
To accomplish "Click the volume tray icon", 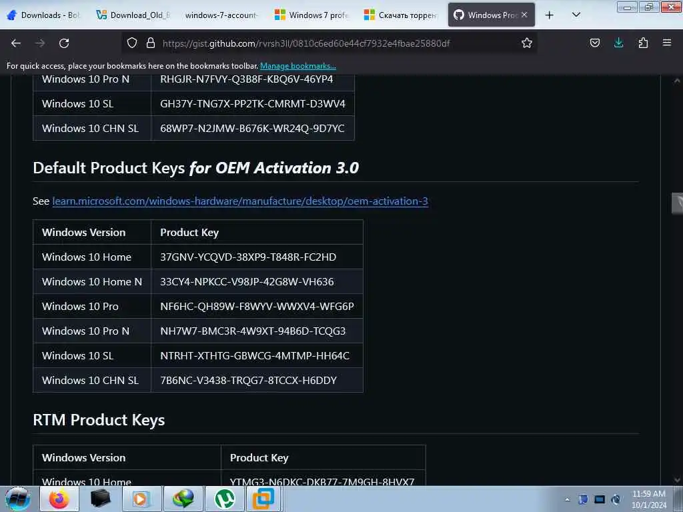I will 616,499.
